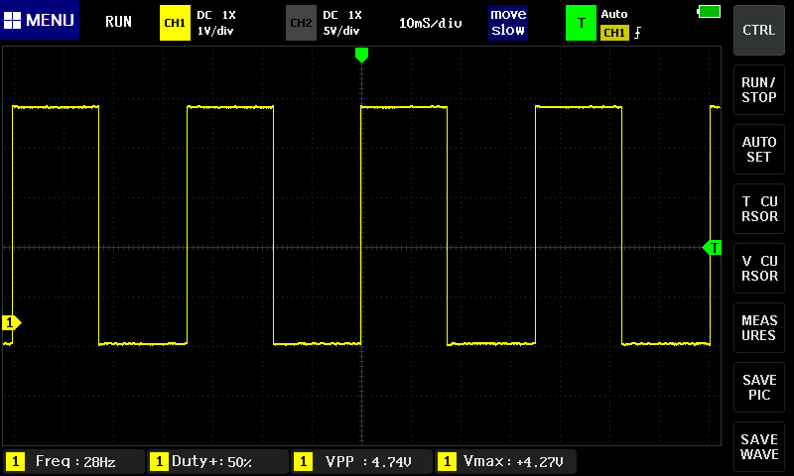Click channel badge beside Vmax readout
794x476 pixels.
(447, 461)
